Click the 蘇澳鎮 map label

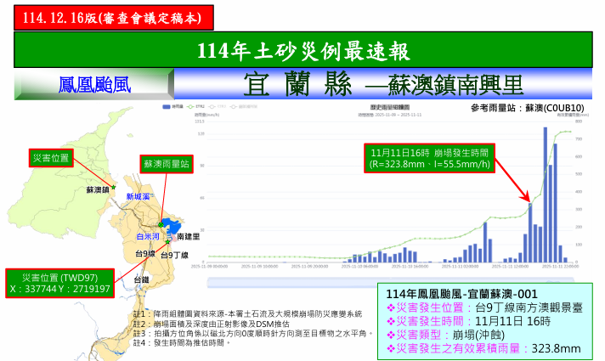tap(98, 190)
